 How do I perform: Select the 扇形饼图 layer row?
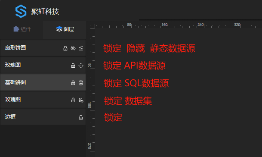click(43, 48)
